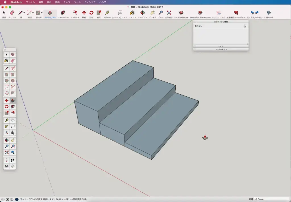Choose the Look Around eye tool
The width and height of the screenshot is (291, 202).
point(7,166)
